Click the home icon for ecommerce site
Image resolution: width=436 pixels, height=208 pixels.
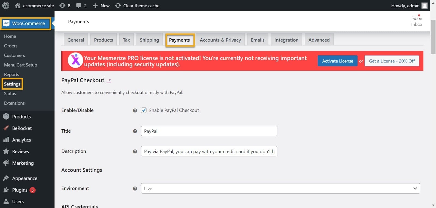click(18, 5)
